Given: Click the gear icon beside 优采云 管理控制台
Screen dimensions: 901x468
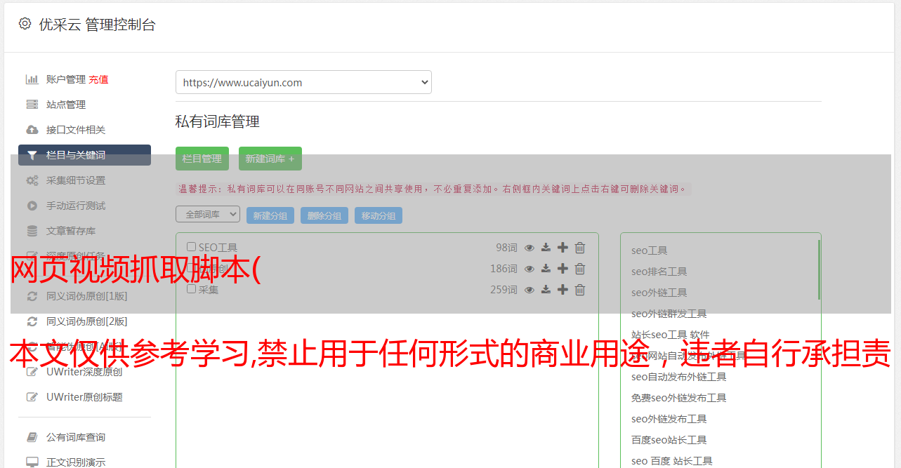Looking at the screenshot, I should [x=25, y=24].
